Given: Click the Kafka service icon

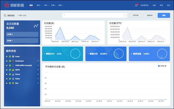Looking at the screenshot, I should [13, 79].
